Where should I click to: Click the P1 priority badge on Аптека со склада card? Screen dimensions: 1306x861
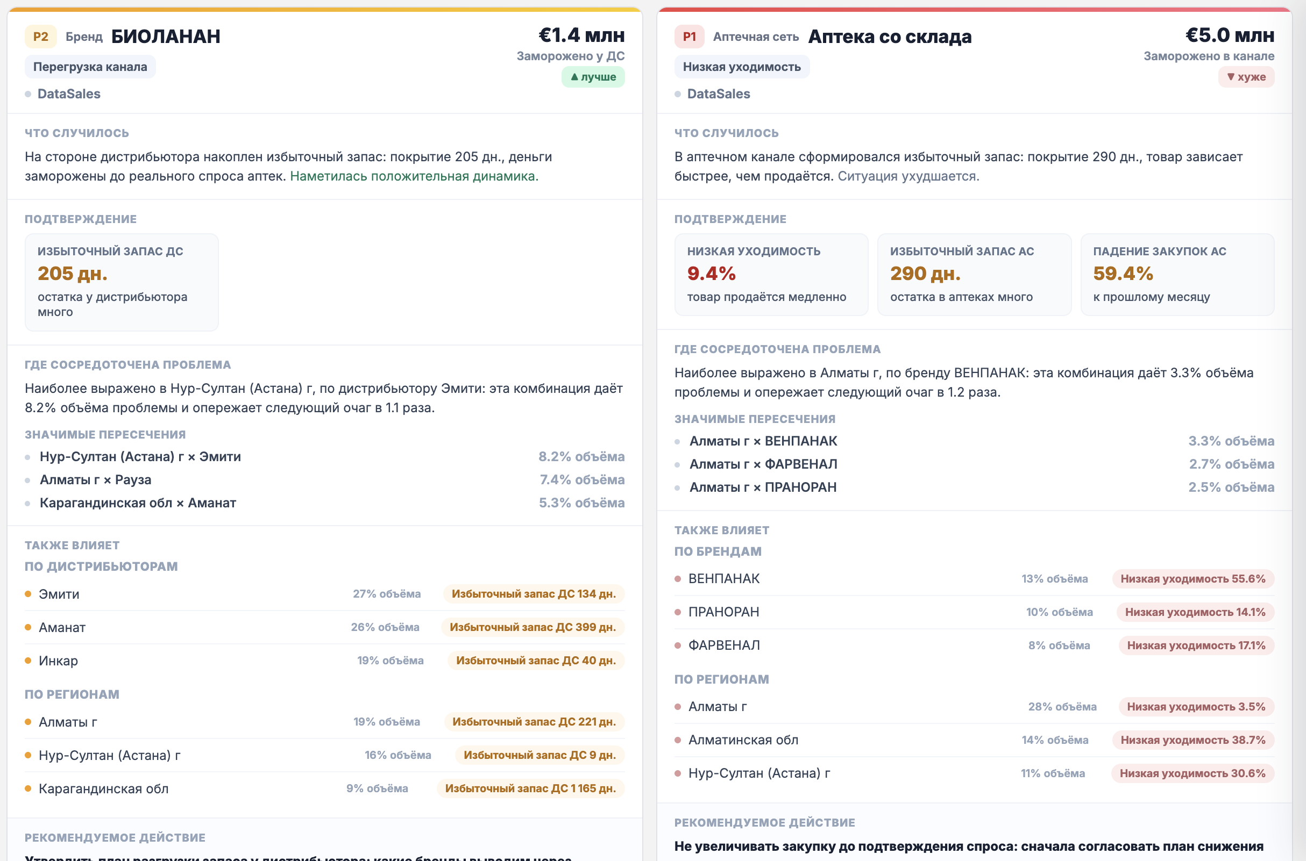[x=690, y=37]
